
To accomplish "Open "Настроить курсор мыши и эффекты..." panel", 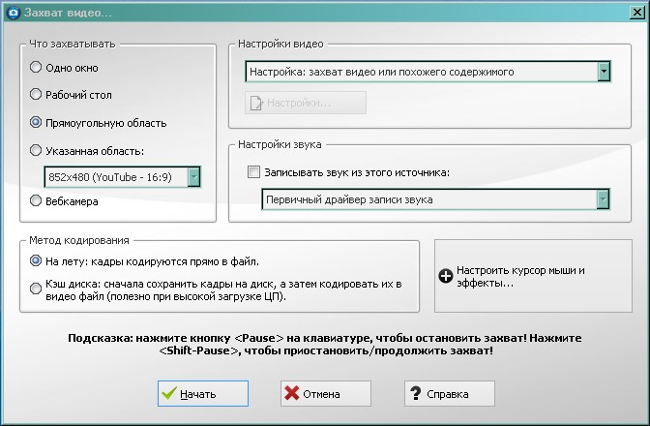I will coord(533,276).
